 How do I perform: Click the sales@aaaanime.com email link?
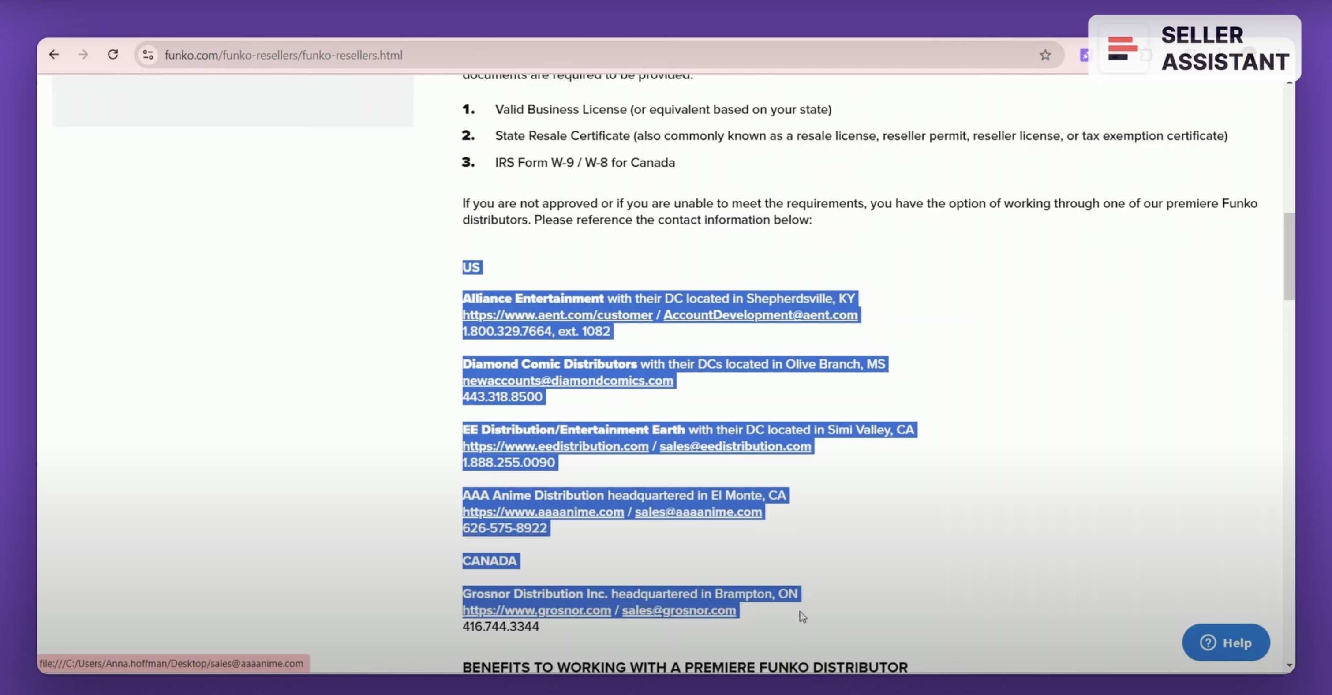(x=698, y=512)
